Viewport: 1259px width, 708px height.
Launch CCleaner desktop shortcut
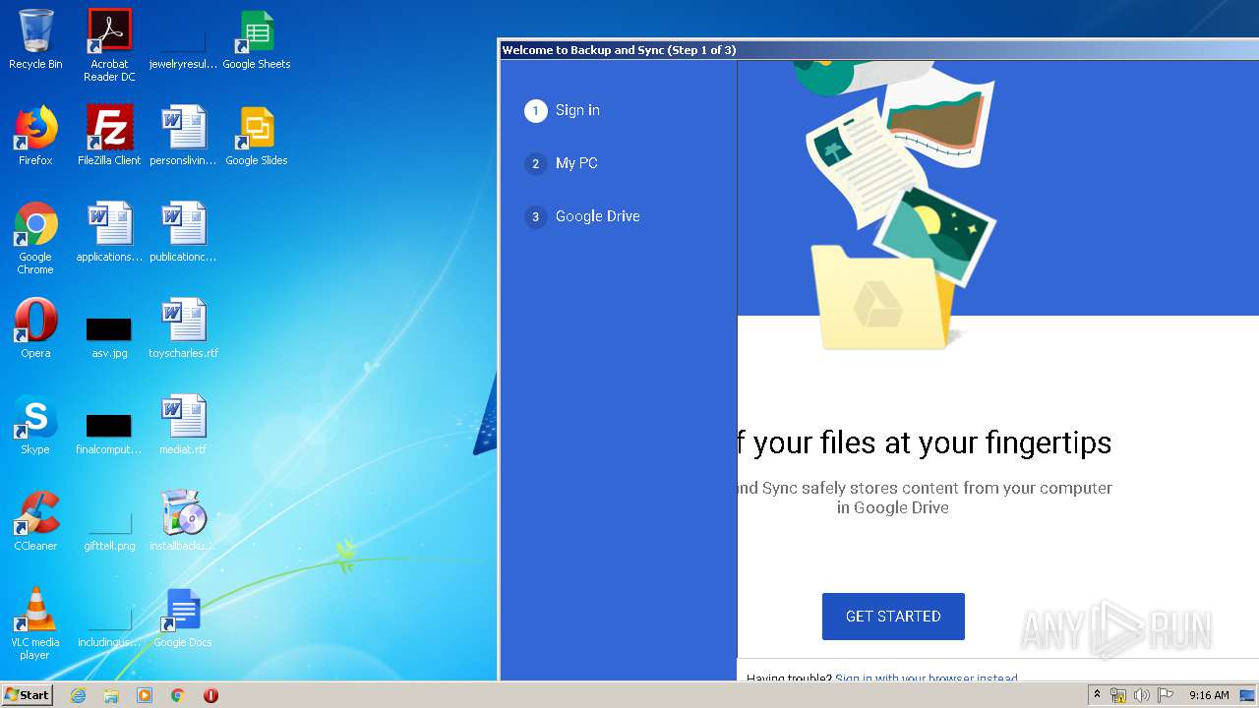35,521
